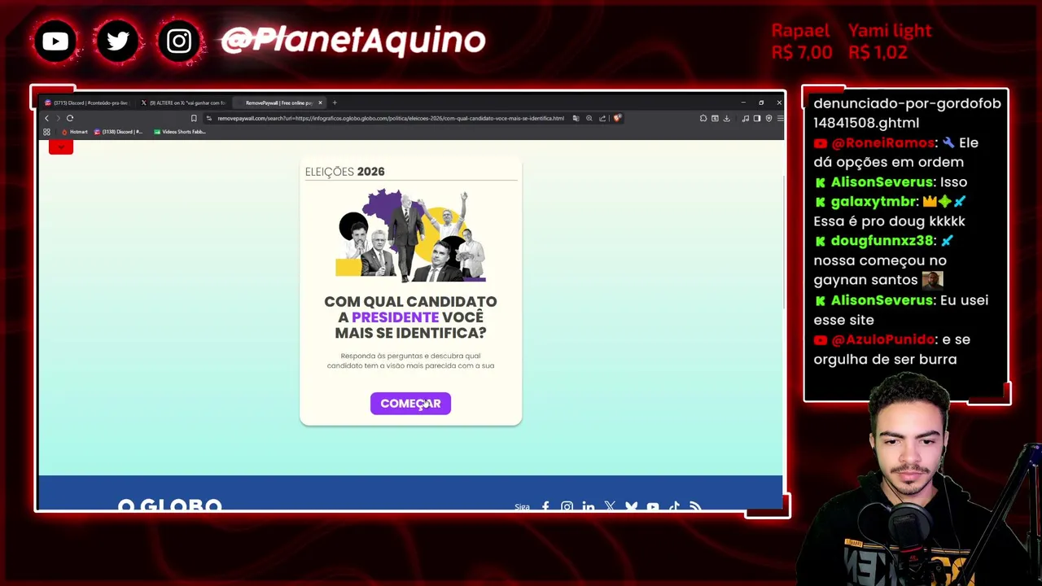Viewport: 1042px width, 586px height.
Task: Open the zoom magnifier icon in address bar
Action: (x=589, y=118)
